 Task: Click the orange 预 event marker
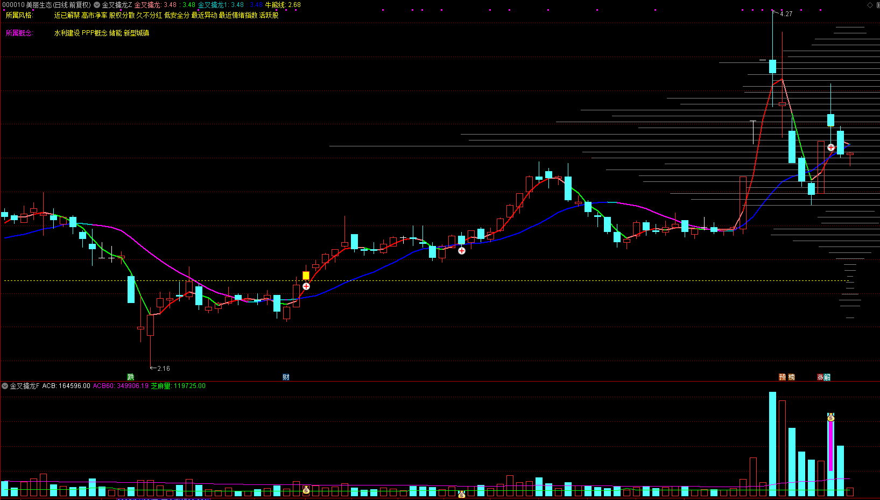(783, 377)
